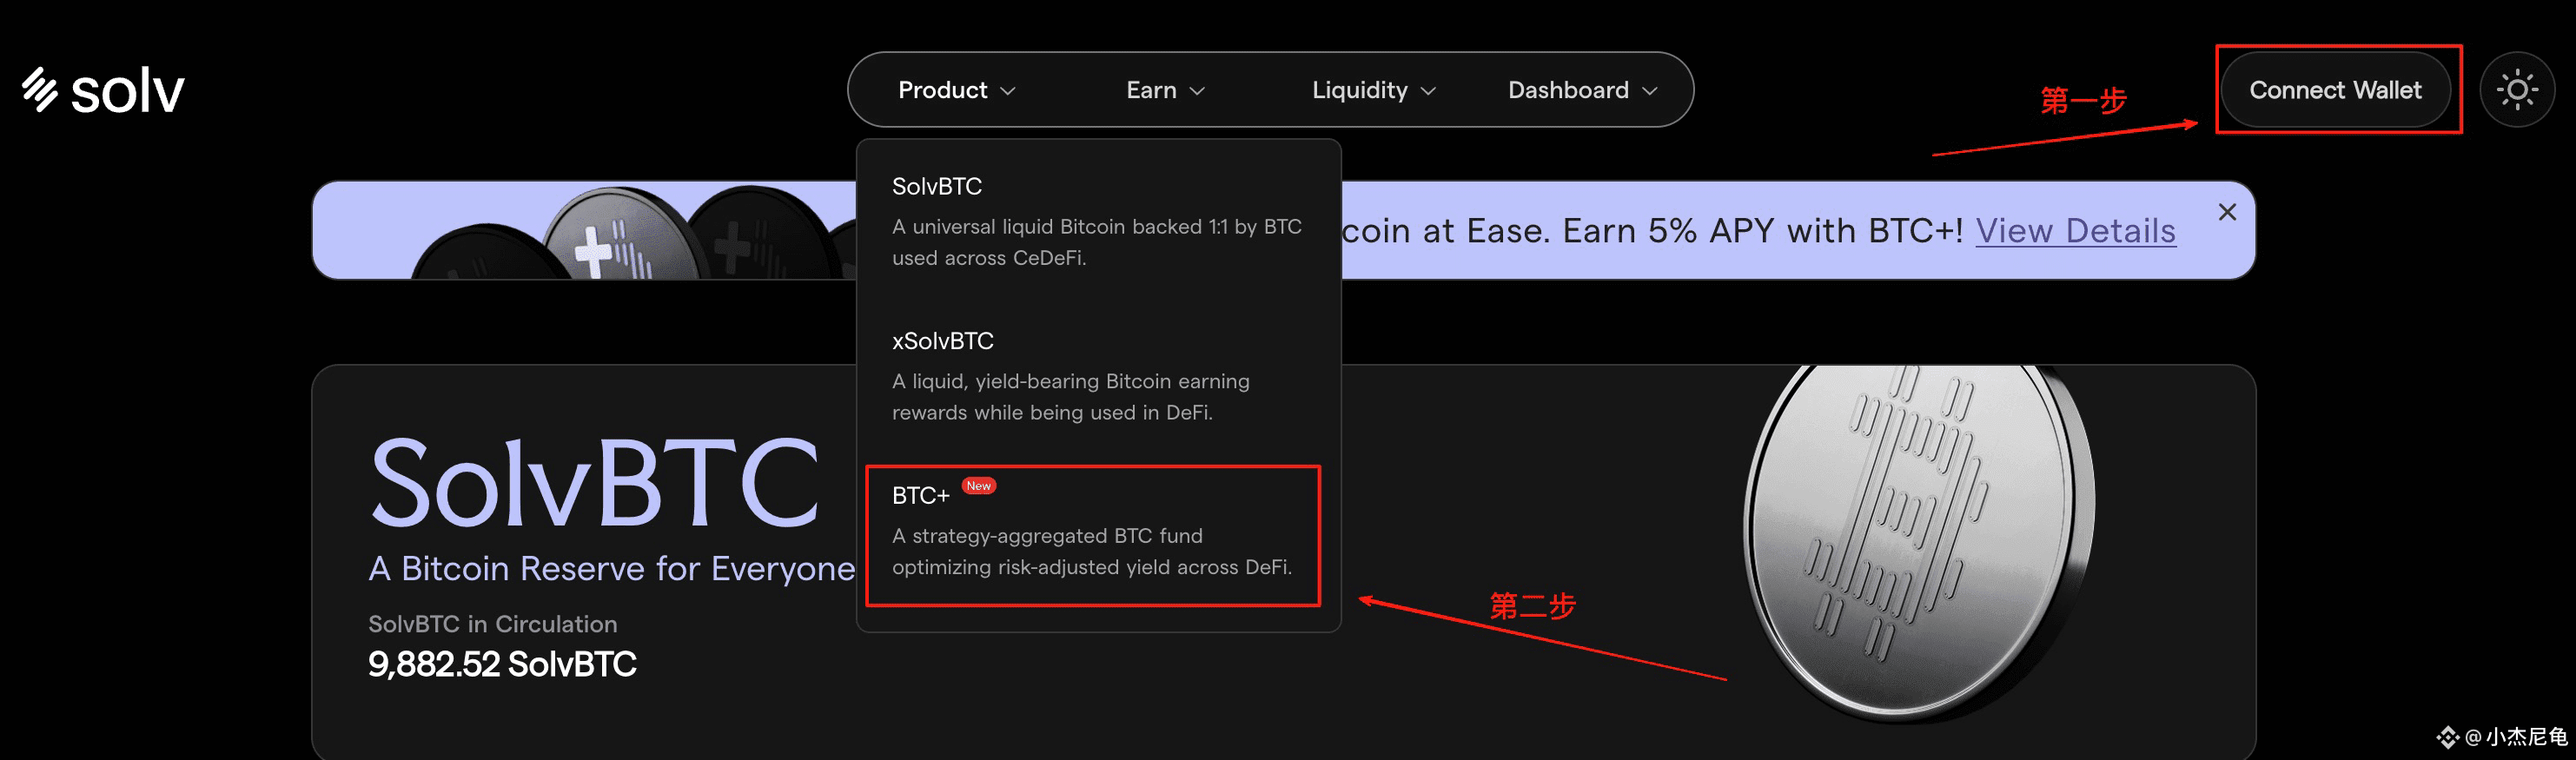Select BTC+ in the Product dropdown

pos(1093,535)
